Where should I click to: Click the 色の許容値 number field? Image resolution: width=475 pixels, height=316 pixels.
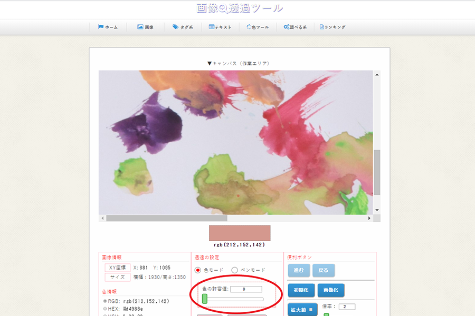(246, 289)
